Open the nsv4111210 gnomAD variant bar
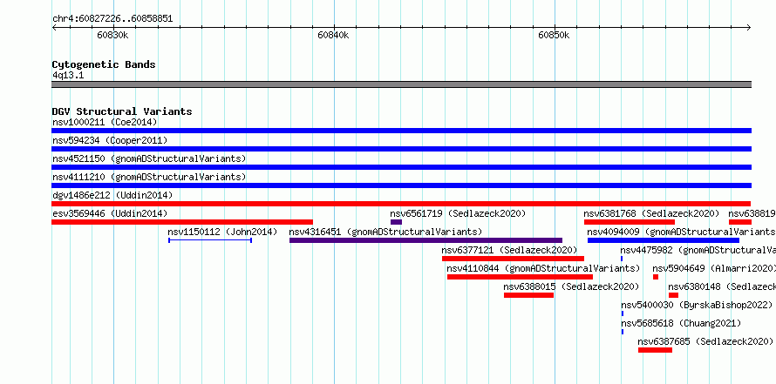The width and height of the screenshot is (776, 384). (x=401, y=185)
